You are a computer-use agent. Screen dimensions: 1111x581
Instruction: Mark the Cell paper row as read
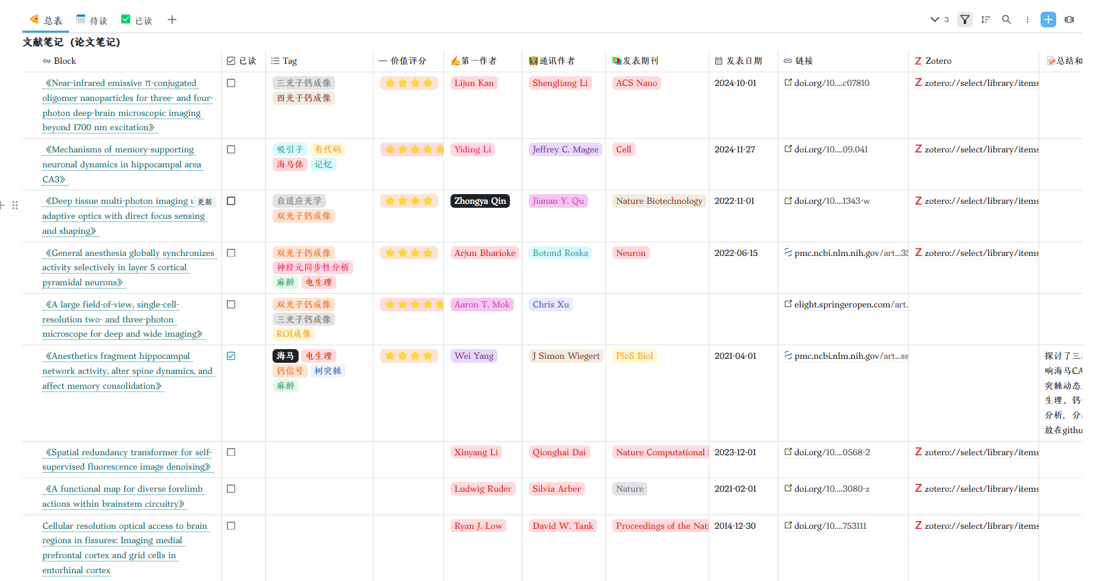(231, 150)
